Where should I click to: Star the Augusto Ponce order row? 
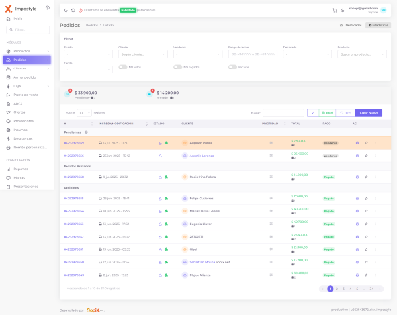click(x=366, y=142)
